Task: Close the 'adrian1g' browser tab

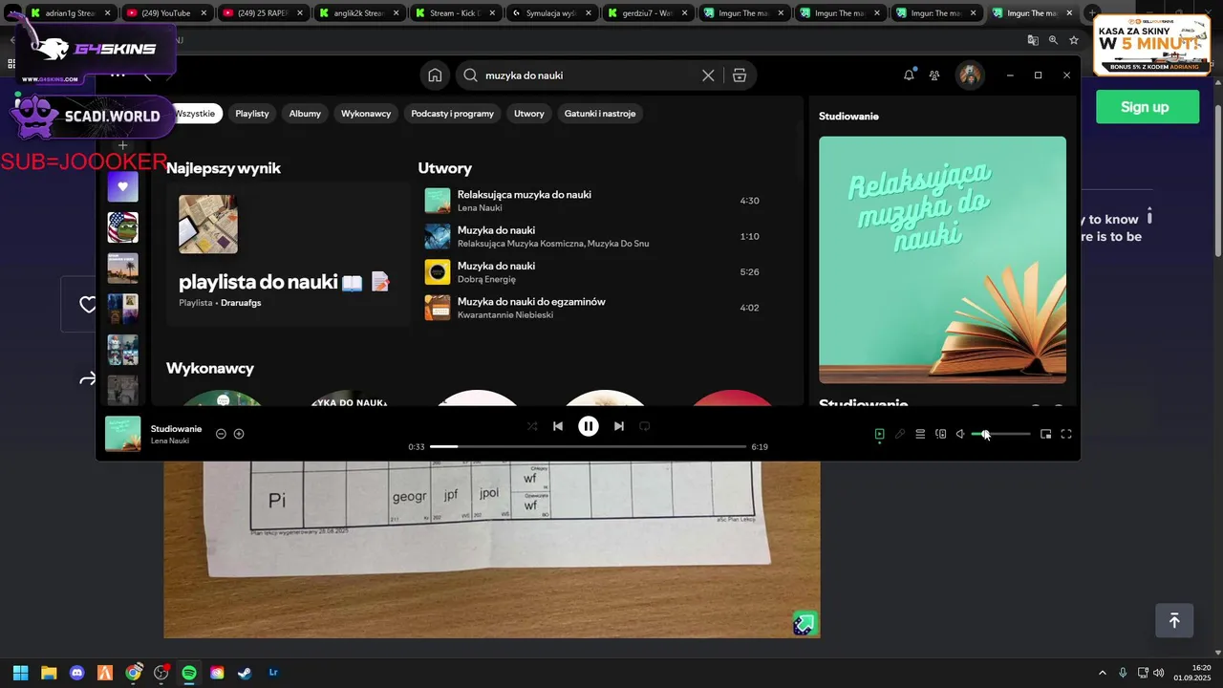Action: point(107,13)
